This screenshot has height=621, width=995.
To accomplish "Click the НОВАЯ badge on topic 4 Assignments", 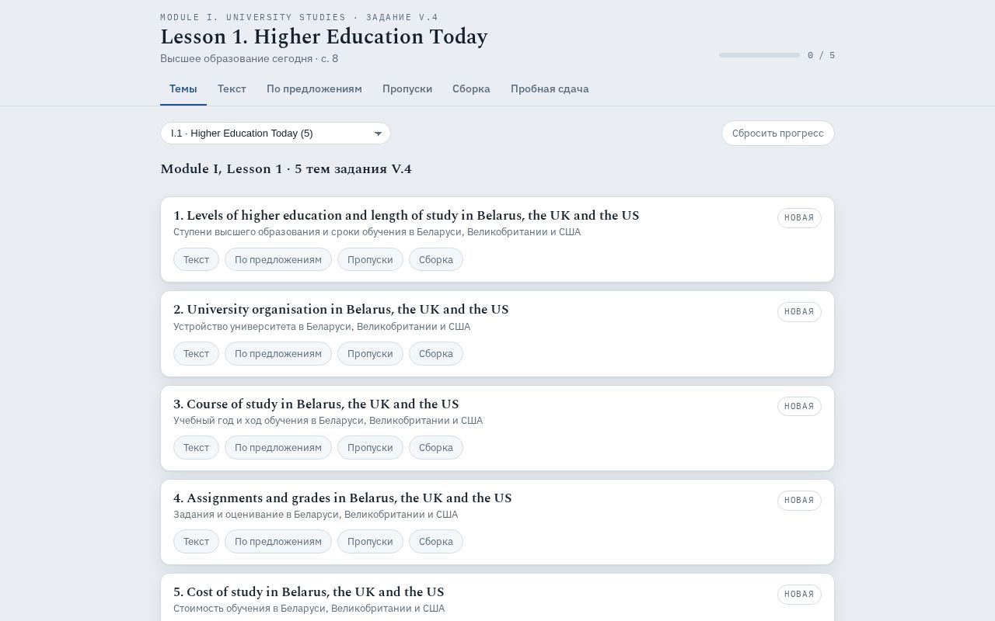I will 799,500.
